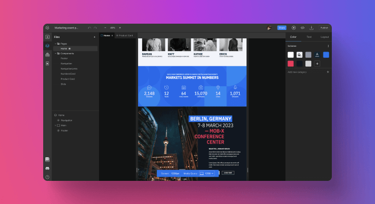Viewport: 375px width, 204px height.
Task: Switch to the Product Card tab
Action: pos(125,36)
